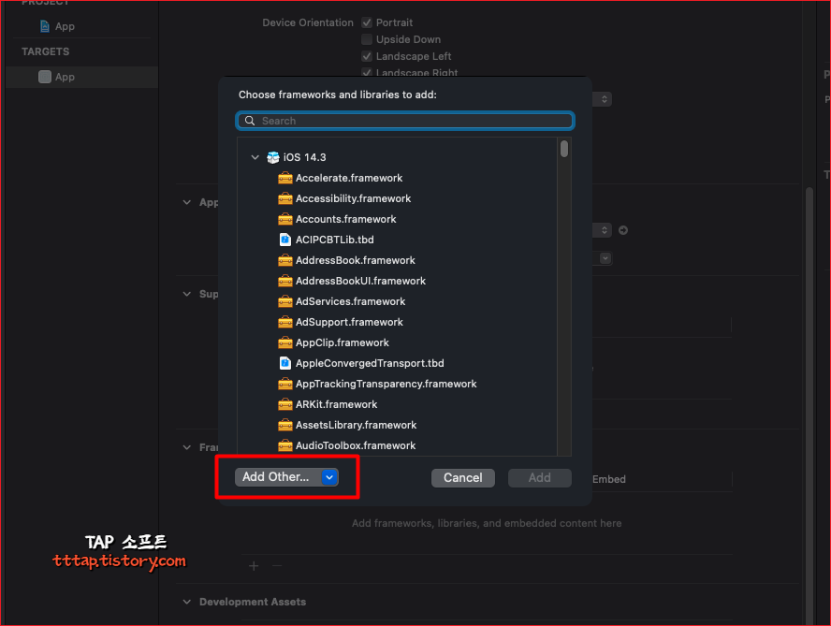Collapse the Supported Intents section chevron
Screen dimensions: 831x626
point(186,294)
